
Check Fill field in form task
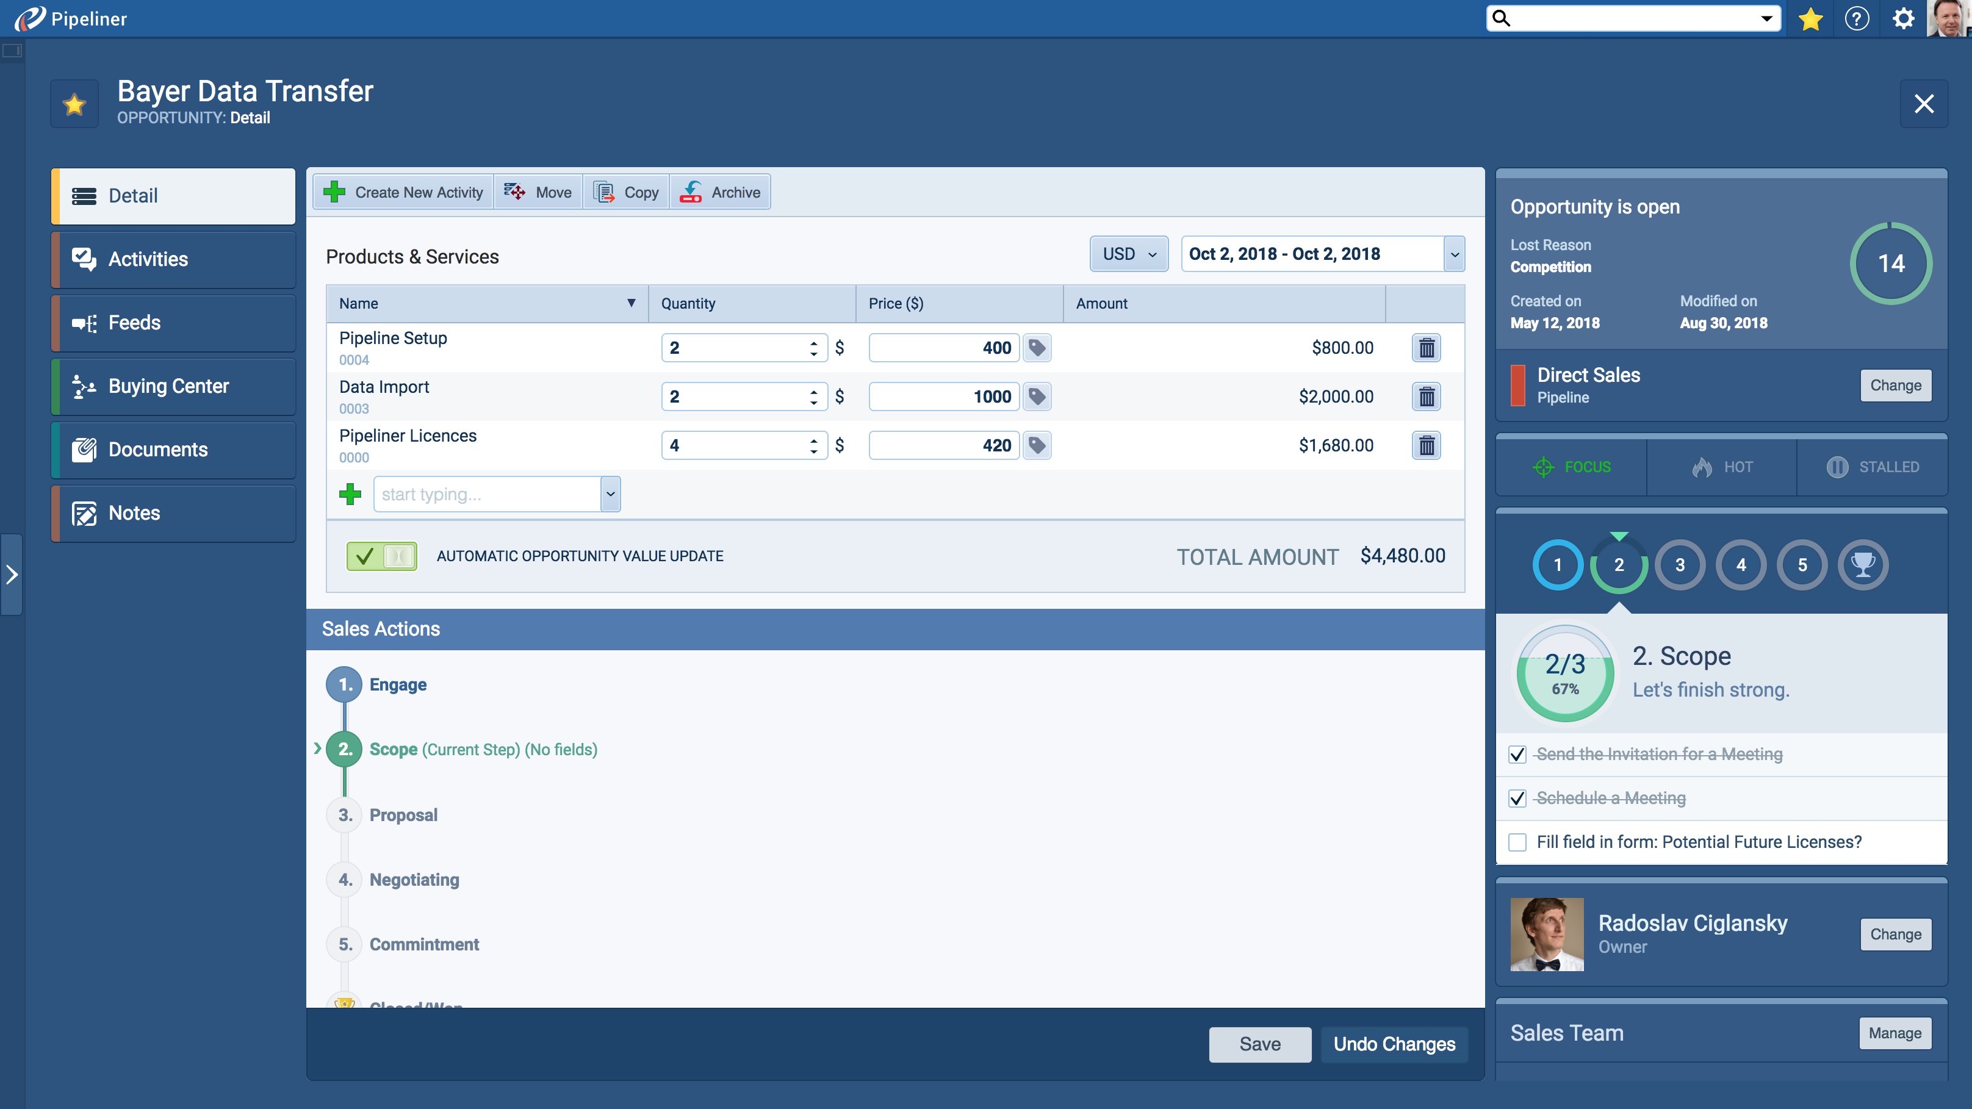(x=1517, y=842)
